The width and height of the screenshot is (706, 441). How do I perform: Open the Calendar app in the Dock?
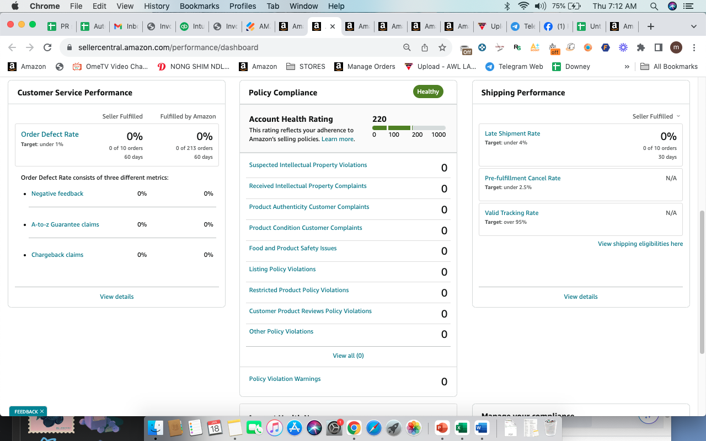[x=214, y=427]
